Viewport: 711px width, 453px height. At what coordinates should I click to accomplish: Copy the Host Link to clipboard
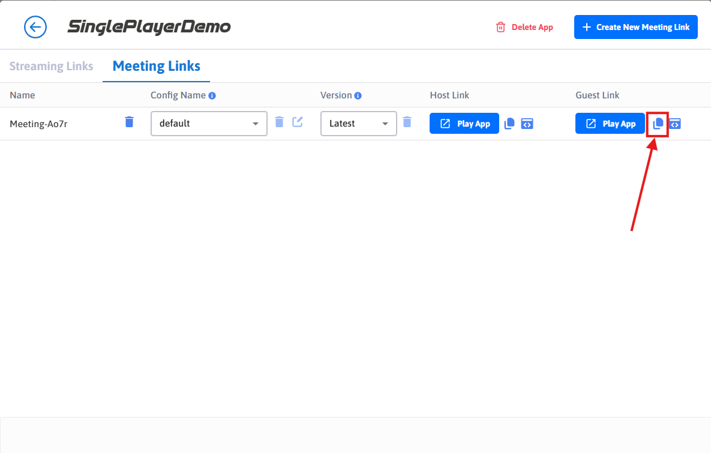509,124
